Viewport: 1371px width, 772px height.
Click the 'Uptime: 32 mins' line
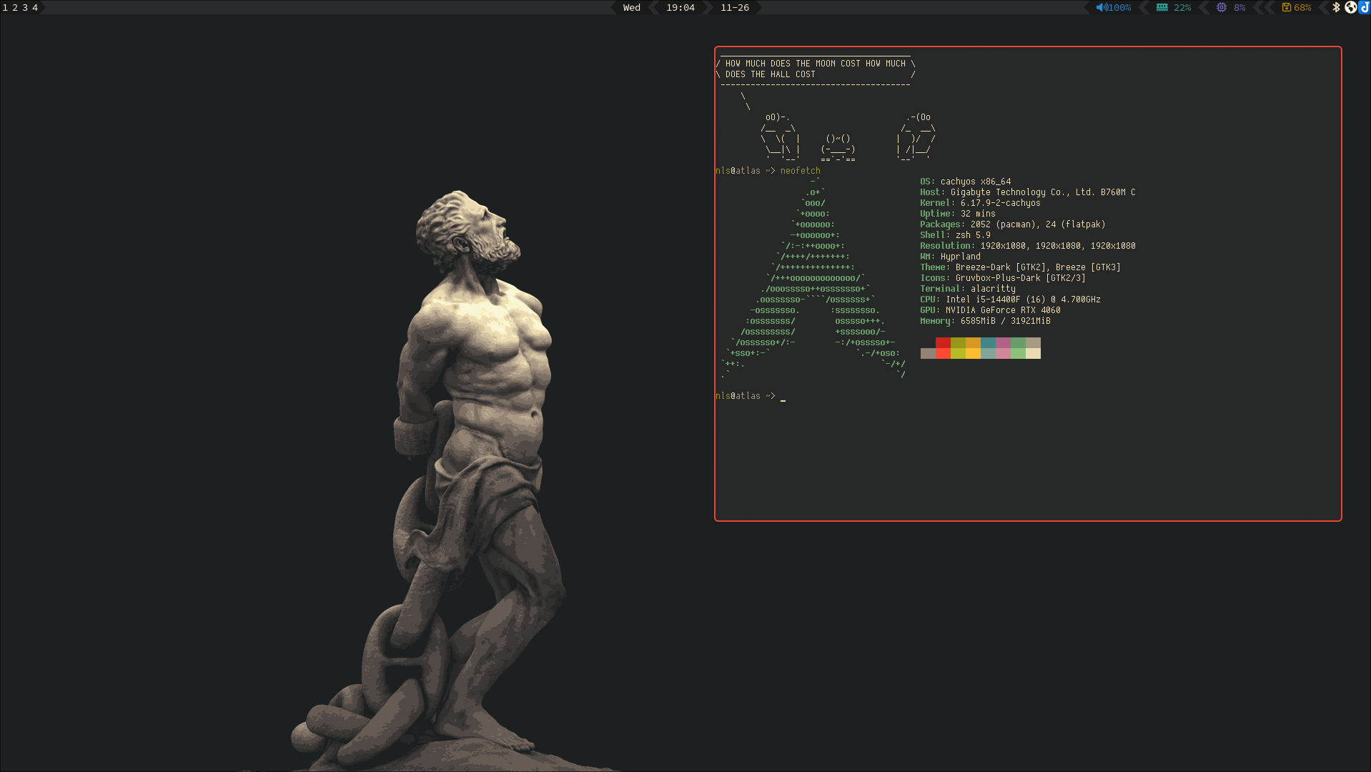pyautogui.click(x=958, y=214)
